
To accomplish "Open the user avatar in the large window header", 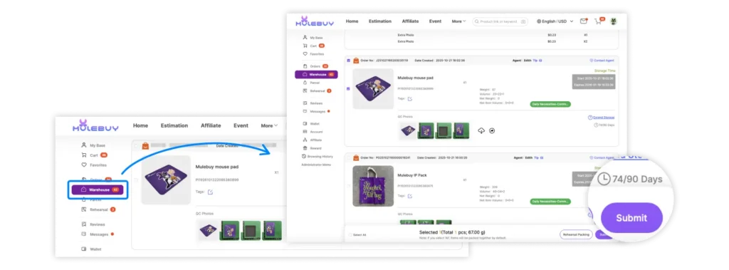I will coord(614,21).
